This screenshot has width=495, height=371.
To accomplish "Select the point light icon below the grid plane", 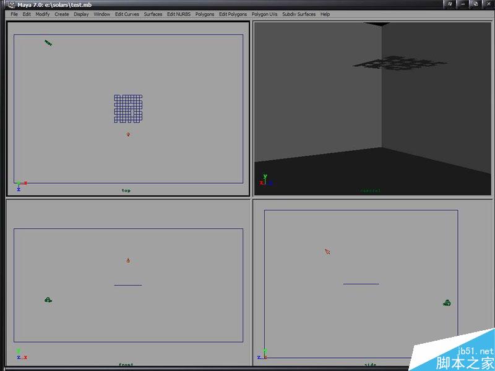I will pyautogui.click(x=128, y=134).
